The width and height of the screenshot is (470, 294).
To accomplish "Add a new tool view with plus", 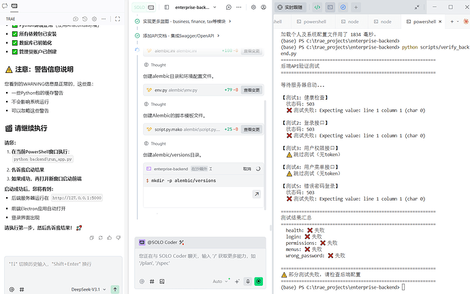I will pyautogui.click(x=356, y=8).
